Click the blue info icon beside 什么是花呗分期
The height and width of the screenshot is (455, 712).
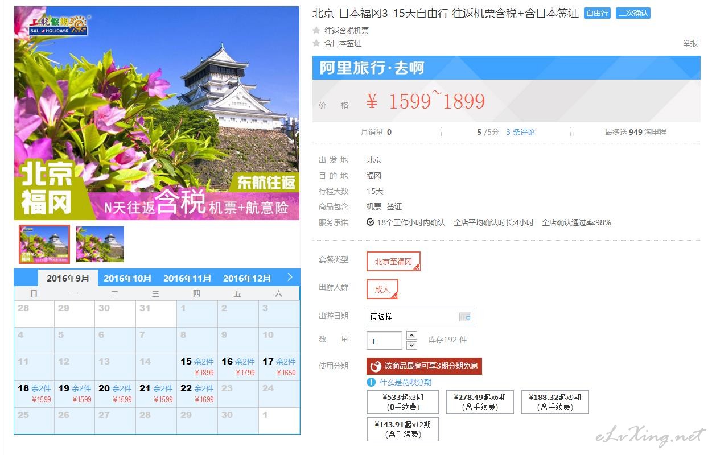click(372, 382)
